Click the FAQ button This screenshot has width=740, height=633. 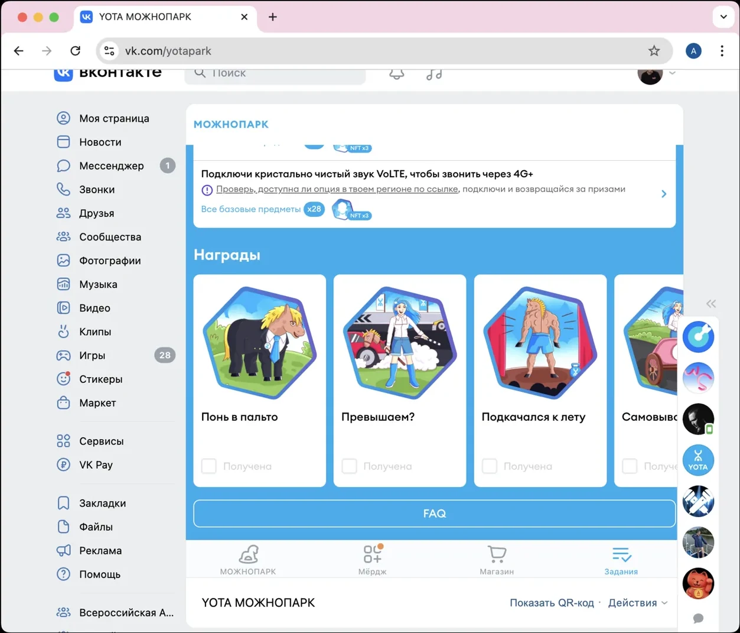pyautogui.click(x=434, y=514)
